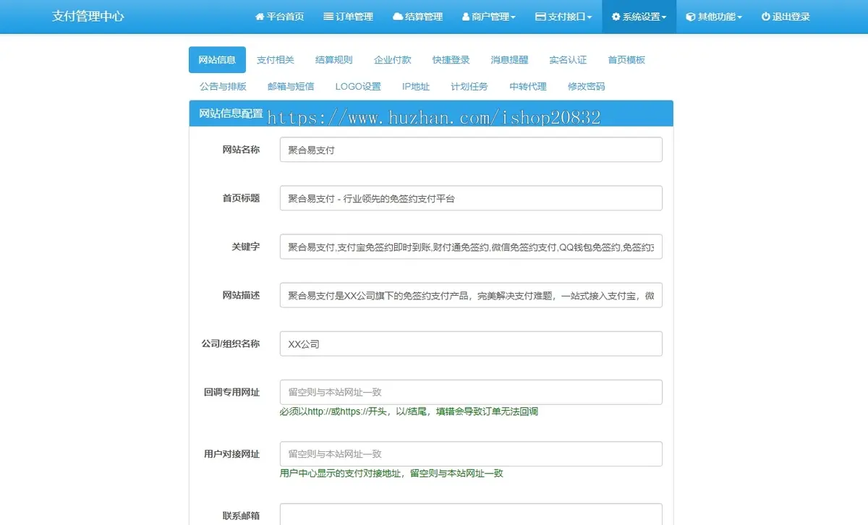Select the 邮箱与短信 tab

click(291, 86)
